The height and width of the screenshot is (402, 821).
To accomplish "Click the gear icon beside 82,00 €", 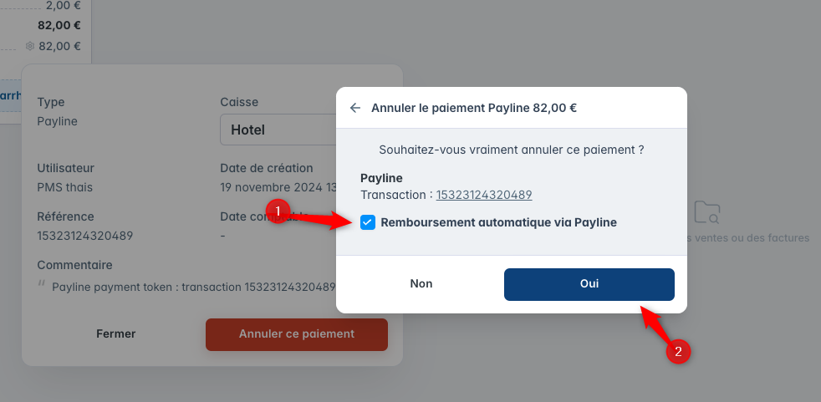I will click(x=30, y=46).
